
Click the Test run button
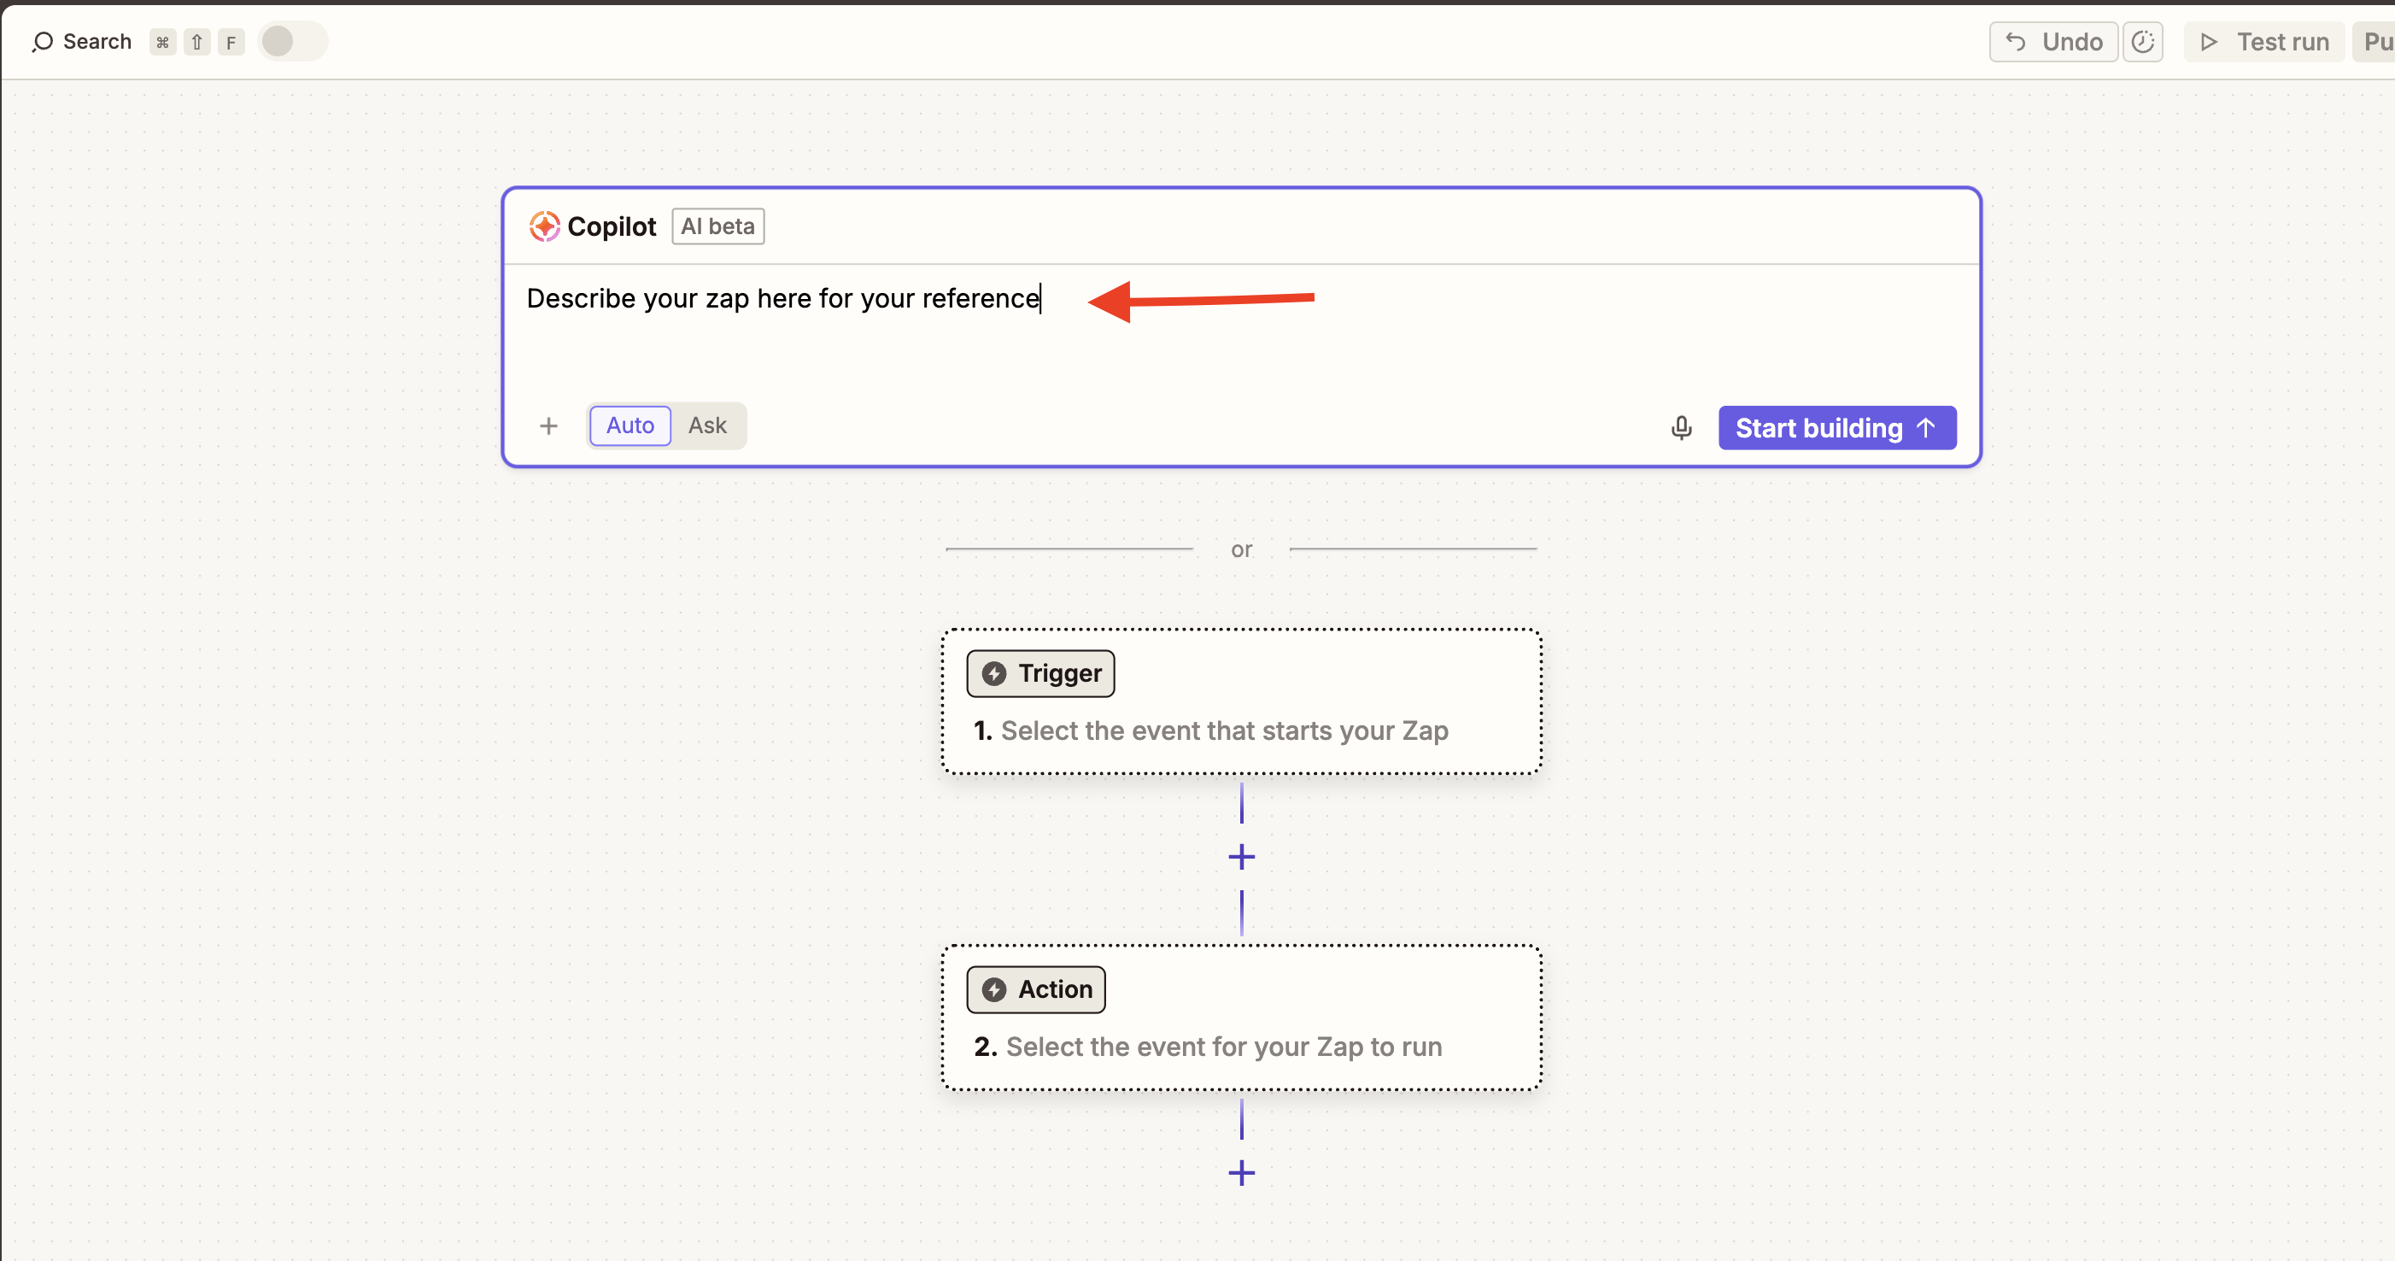[x=2264, y=42]
